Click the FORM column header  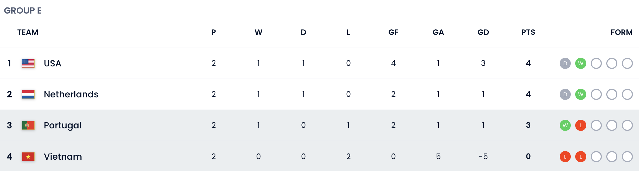pos(622,32)
